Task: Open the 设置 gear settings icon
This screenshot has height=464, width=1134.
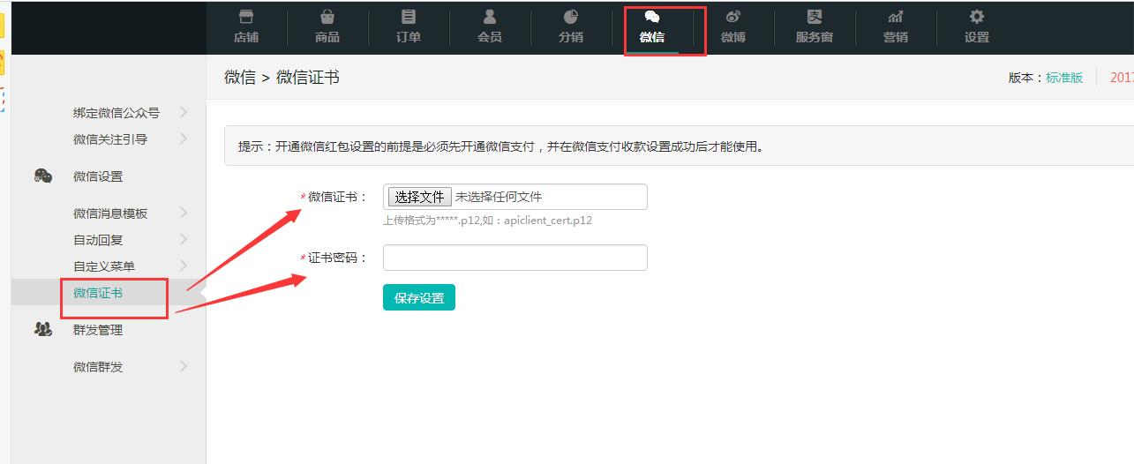Action: 977,17
